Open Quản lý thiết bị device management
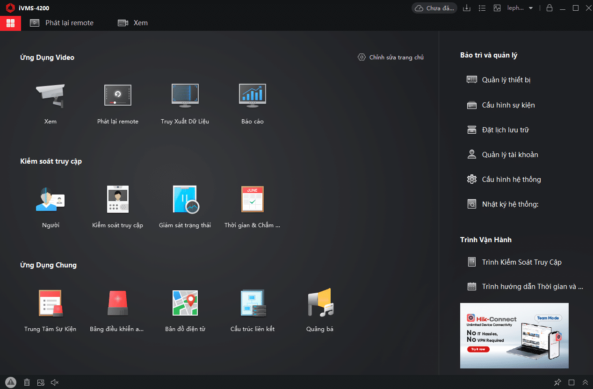Image resolution: width=593 pixels, height=389 pixels. pyautogui.click(x=506, y=80)
